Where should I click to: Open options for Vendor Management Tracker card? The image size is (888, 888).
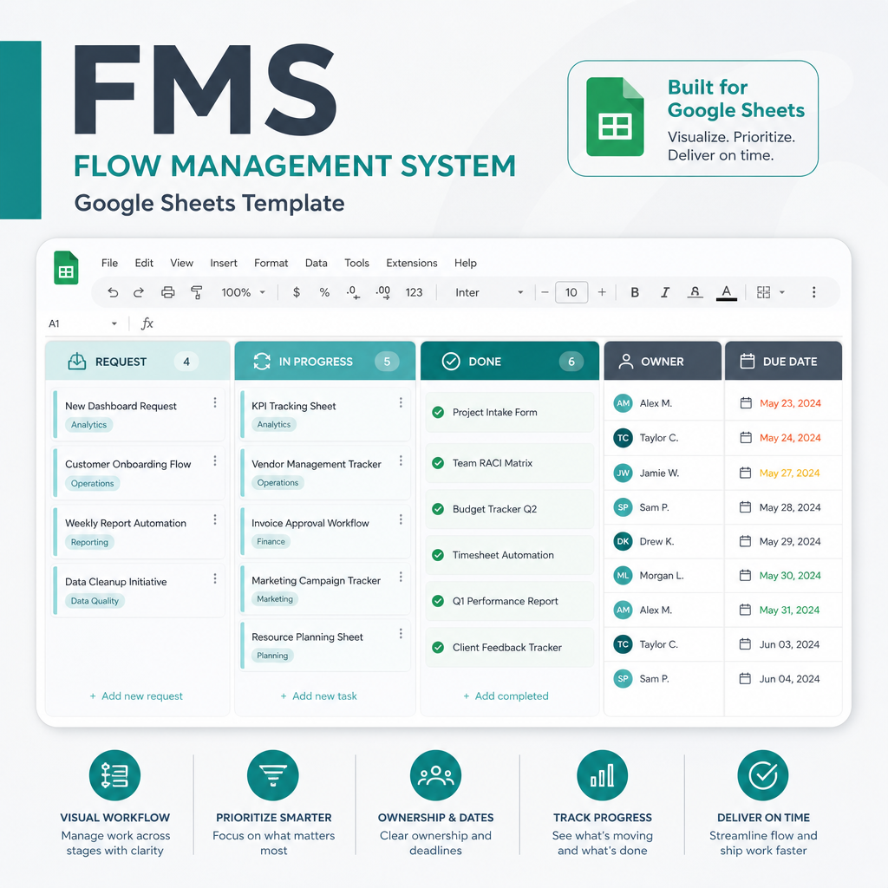click(401, 461)
